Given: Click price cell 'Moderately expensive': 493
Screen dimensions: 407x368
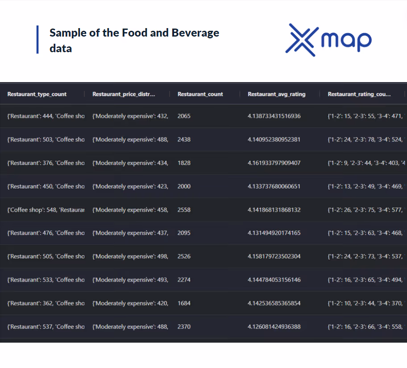Looking at the screenshot, I should coord(130,280).
